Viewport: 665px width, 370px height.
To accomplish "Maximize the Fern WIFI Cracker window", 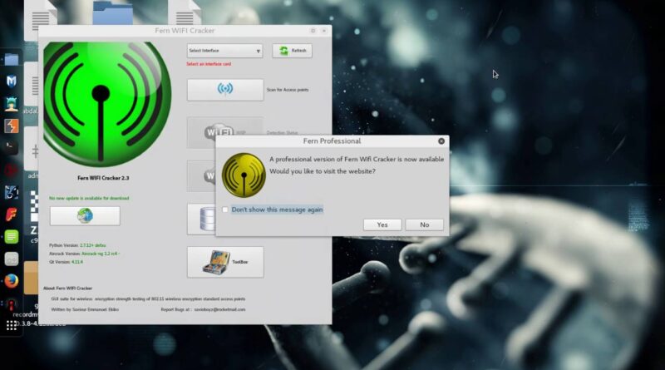I will tap(313, 31).
